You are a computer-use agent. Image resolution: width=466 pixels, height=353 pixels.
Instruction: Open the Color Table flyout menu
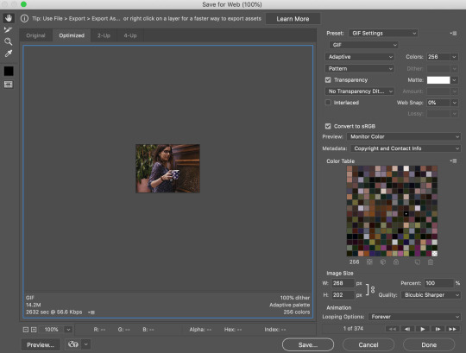click(x=453, y=161)
